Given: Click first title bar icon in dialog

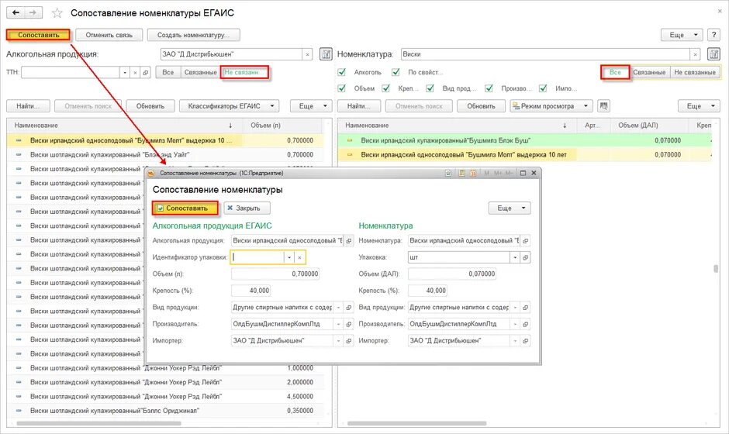Looking at the screenshot, I should pyautogui.click(x=448, y=173).
